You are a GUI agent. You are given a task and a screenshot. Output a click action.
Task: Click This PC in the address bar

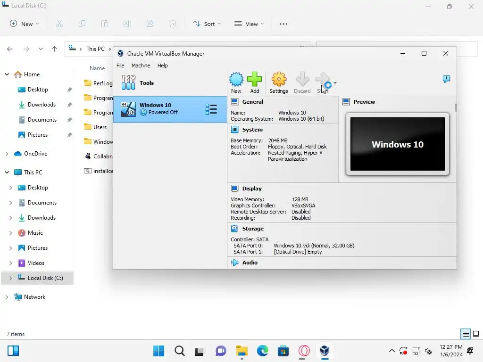click(x=95, y=49)
